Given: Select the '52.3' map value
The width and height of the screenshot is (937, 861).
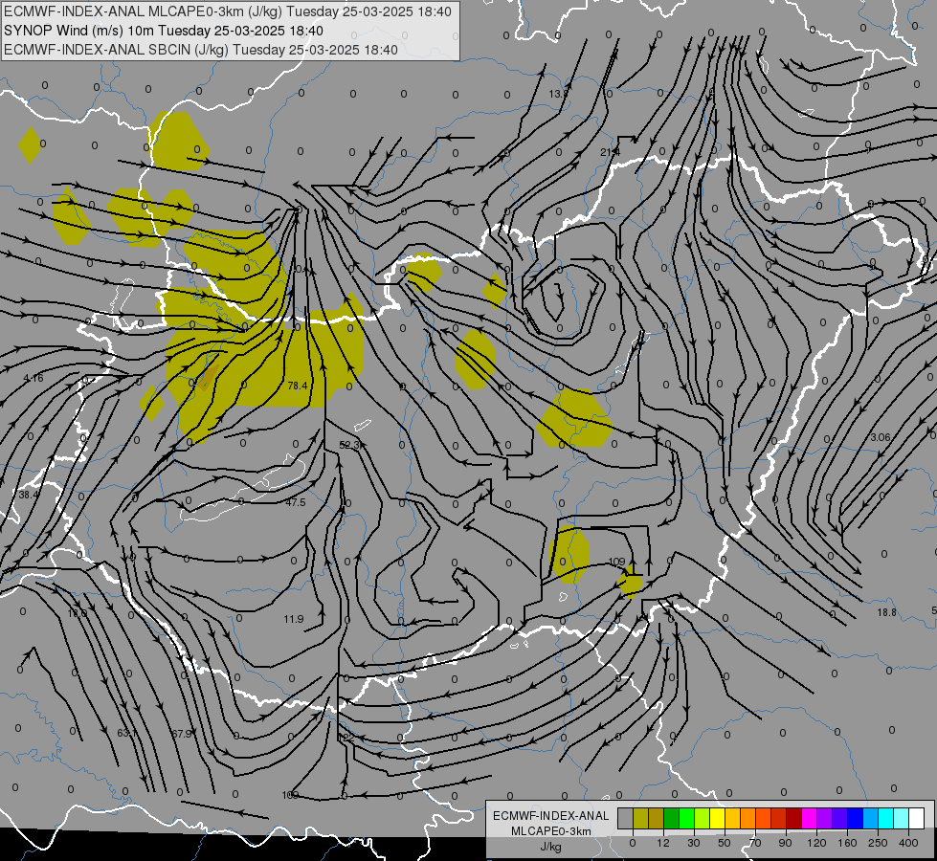Looking at the screenshot, I should [349, 445].
